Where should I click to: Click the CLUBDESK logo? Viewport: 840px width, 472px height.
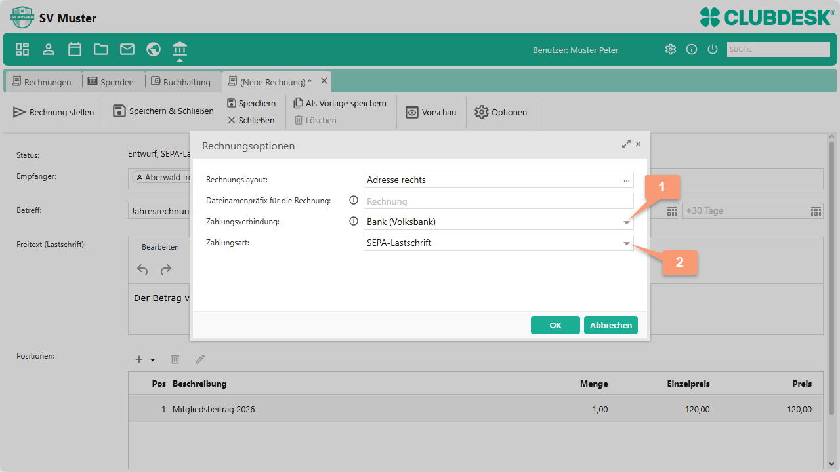(767, 17)
